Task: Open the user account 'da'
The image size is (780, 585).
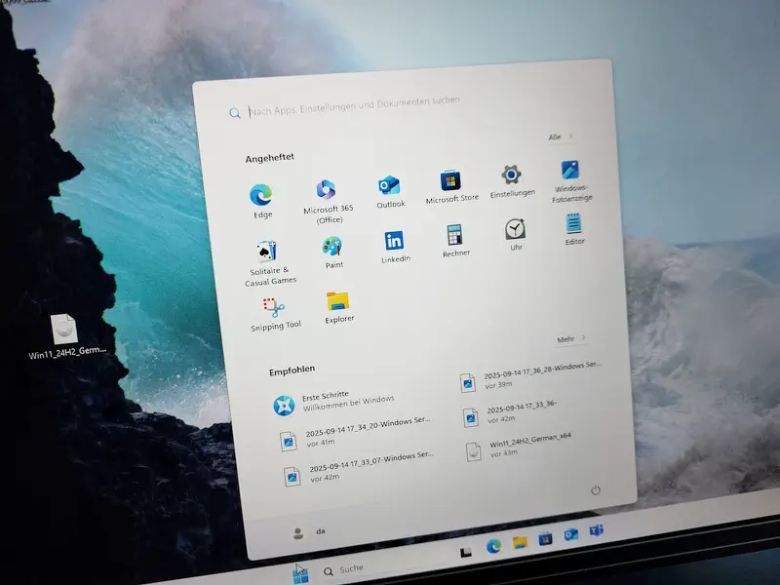Action: point(308,532)
